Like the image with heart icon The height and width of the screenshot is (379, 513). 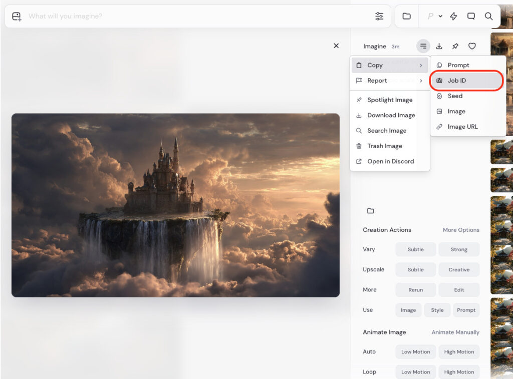[472, 46]
